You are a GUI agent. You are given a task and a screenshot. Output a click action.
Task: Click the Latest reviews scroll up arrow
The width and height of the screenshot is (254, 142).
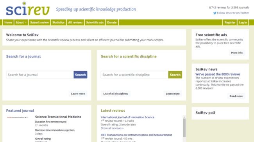pos(184,117)
